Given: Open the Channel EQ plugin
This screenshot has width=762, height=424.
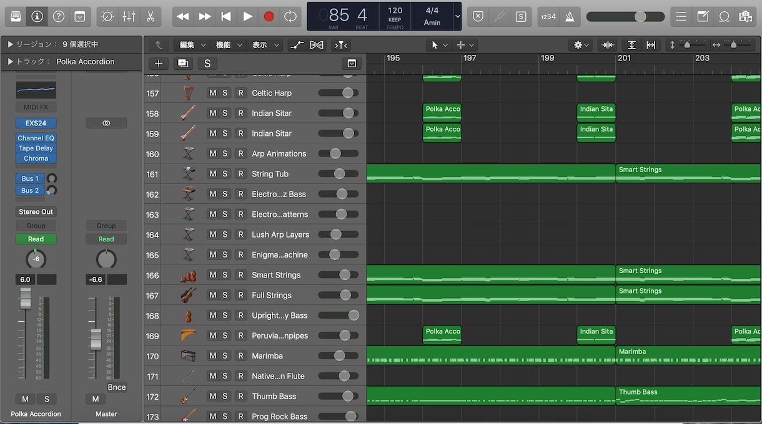Looking at the screenshot, I should click(36, 138).
